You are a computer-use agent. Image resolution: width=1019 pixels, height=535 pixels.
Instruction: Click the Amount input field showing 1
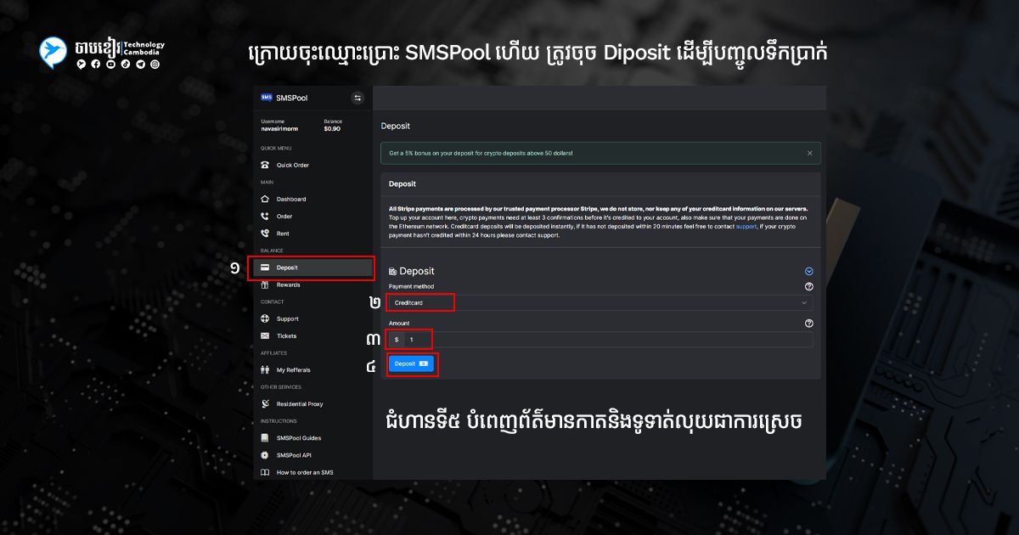608,340
